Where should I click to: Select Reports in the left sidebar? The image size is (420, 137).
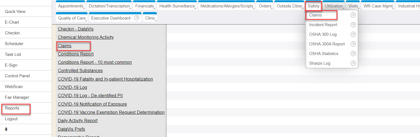pyautogui.click(x=12, y=108)
